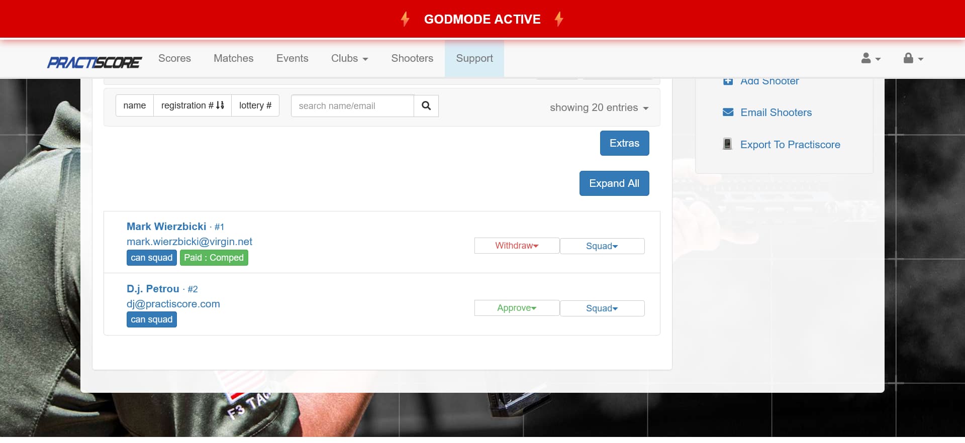Click the Email Shooters envelope icon
Screen dimensions: 965x443
[x=728, y=113]
